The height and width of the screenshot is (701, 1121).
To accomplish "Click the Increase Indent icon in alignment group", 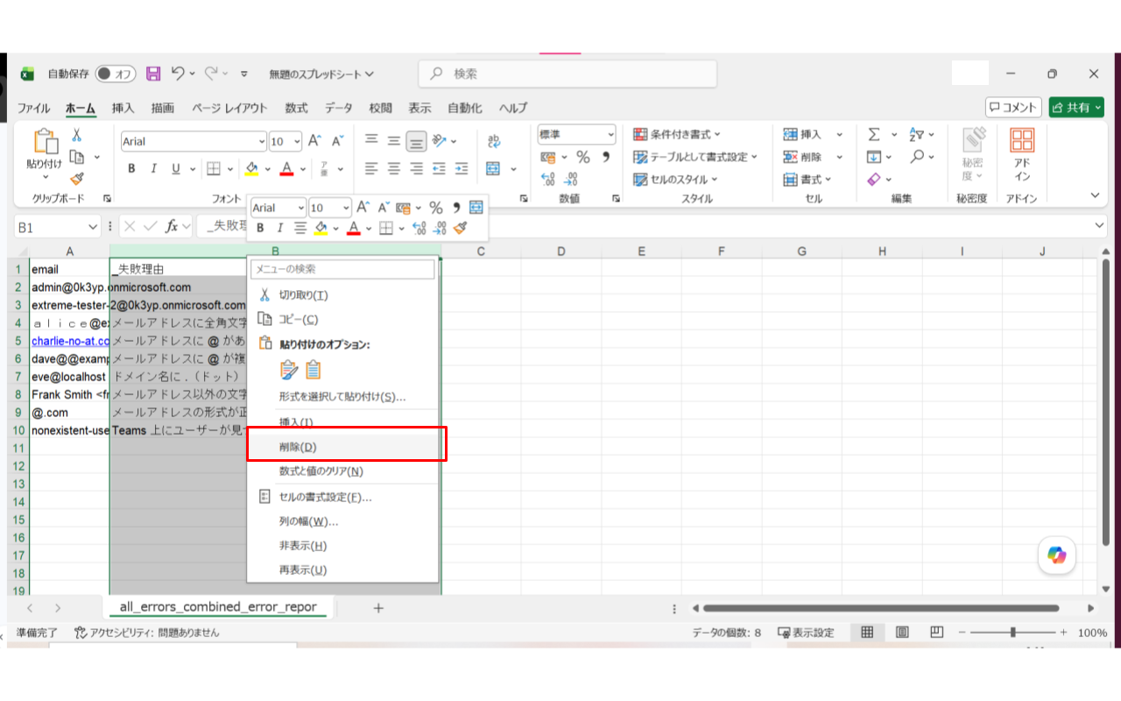I will tap(462, 168).
